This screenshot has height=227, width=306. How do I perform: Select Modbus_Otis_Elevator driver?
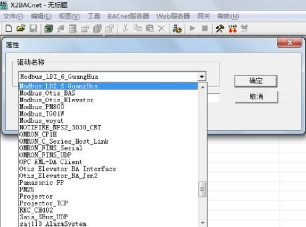point(108,100)
